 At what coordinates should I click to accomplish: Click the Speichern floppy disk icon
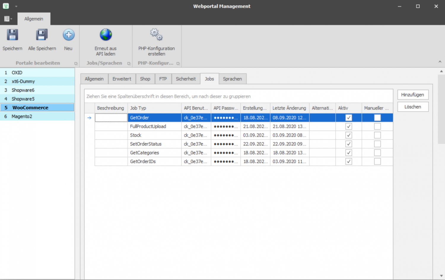tap(12, 35)
